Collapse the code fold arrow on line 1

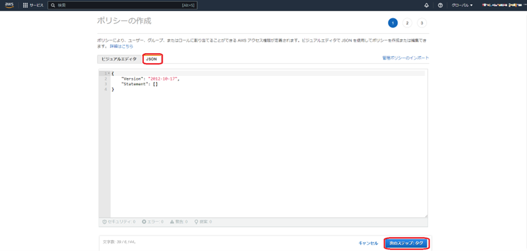click(x=108, y=73)
